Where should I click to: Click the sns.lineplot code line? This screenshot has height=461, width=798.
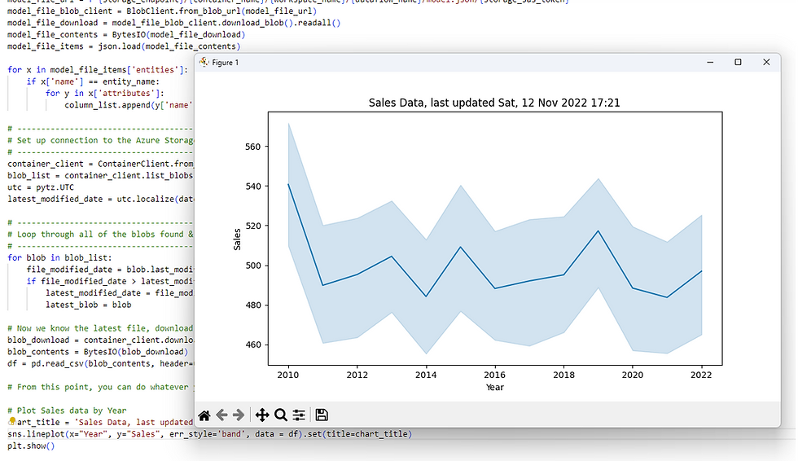[210, 434]
